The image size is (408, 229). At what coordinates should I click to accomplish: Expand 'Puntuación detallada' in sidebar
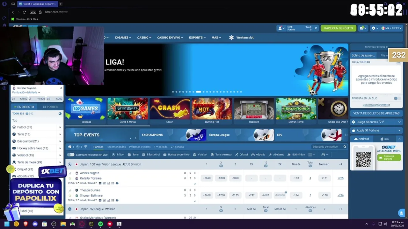26,93
